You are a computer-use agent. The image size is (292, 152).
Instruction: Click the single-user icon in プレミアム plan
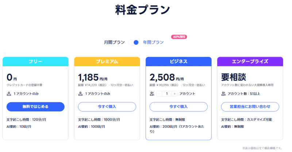pos(81,94)
